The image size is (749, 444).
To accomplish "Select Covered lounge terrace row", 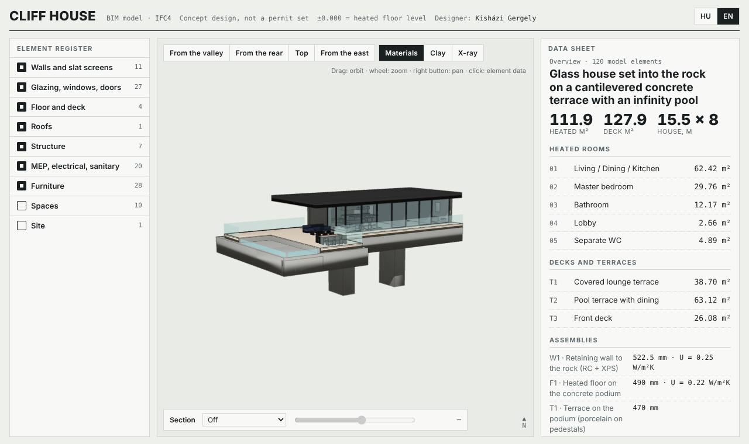I will click(x=640, y=282).
